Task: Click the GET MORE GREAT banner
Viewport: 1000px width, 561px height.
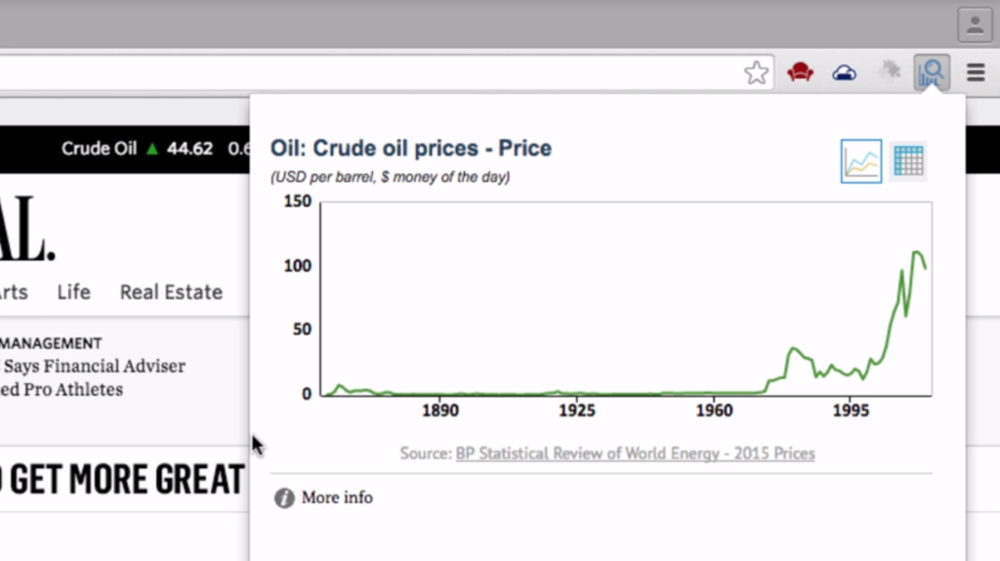Action: coord(122,479)
